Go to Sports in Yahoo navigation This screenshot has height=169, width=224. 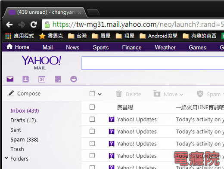click(x=101, y=47)
